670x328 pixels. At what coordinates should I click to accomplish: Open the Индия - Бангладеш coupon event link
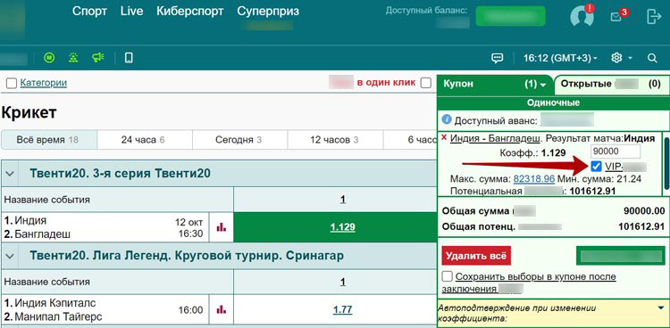[x=496, y=138]
